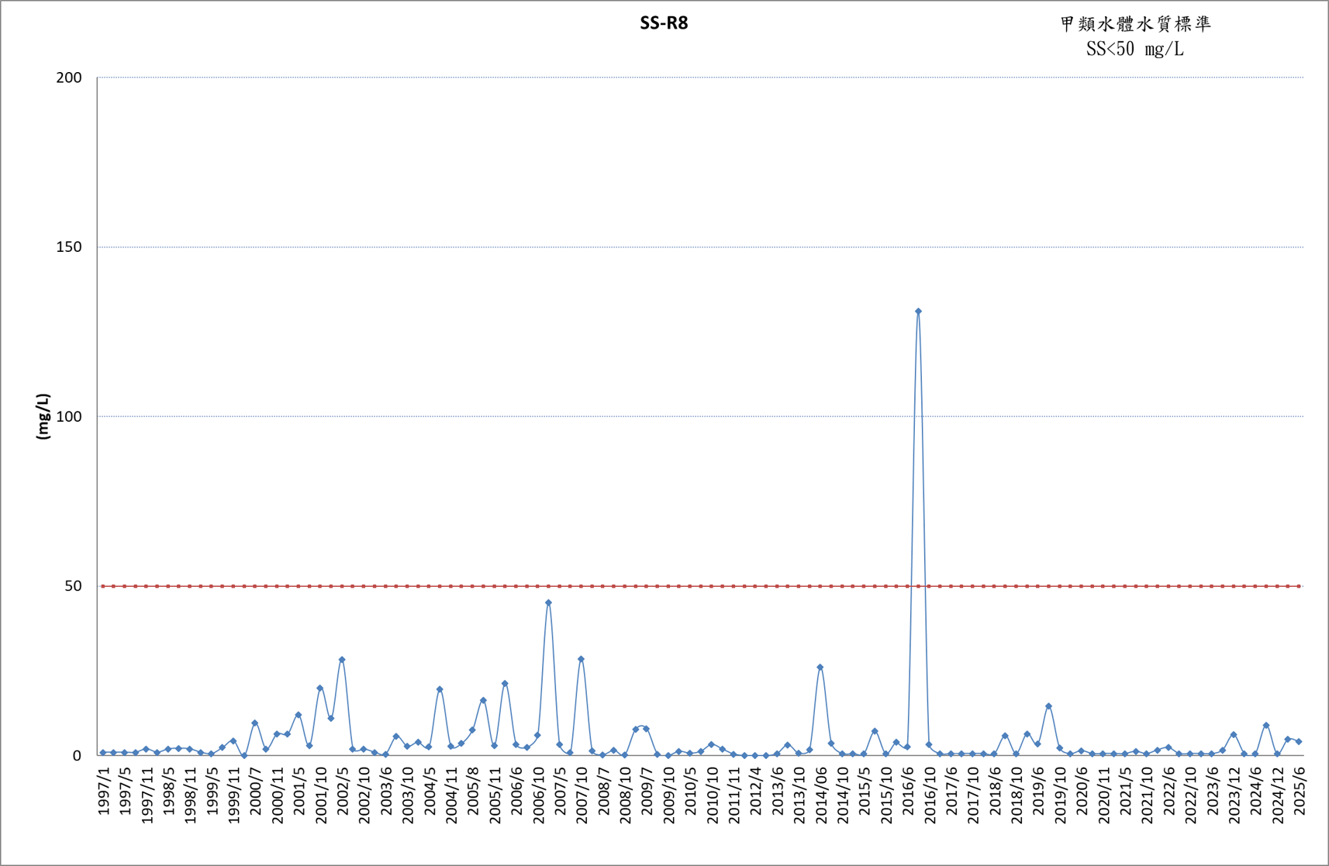The image size is (1329, 866).
Task: Click the 2006/10 peak data point near 45
Action: (548, 602)
